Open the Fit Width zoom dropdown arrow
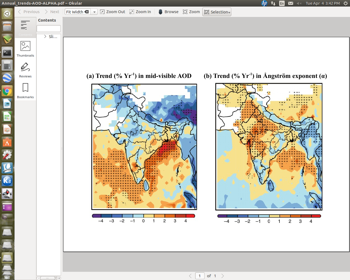 click(x=94, y=12)
